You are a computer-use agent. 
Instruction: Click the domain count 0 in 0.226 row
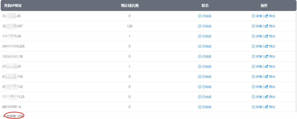pos(130,46)
